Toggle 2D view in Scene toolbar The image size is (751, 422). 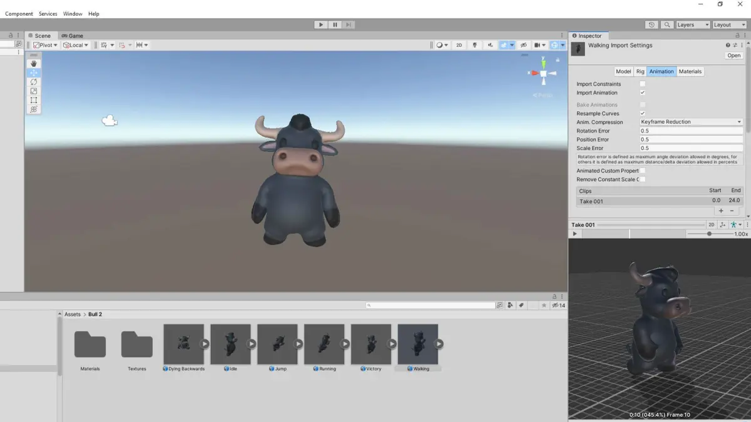459,45
